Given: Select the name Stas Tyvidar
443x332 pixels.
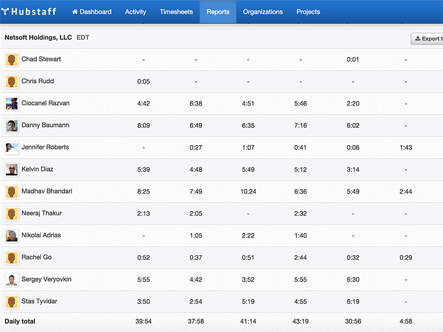Looking at the screenshot, I should 39,301.
